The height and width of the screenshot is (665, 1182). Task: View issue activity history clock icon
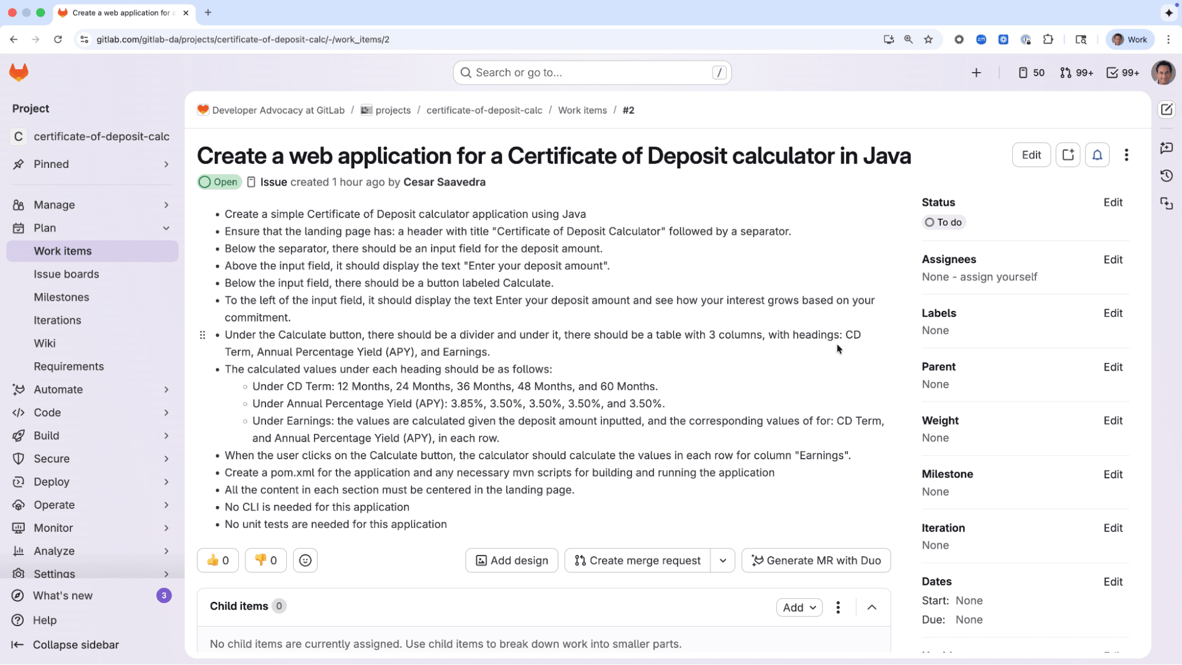[x=1165, y=176]
